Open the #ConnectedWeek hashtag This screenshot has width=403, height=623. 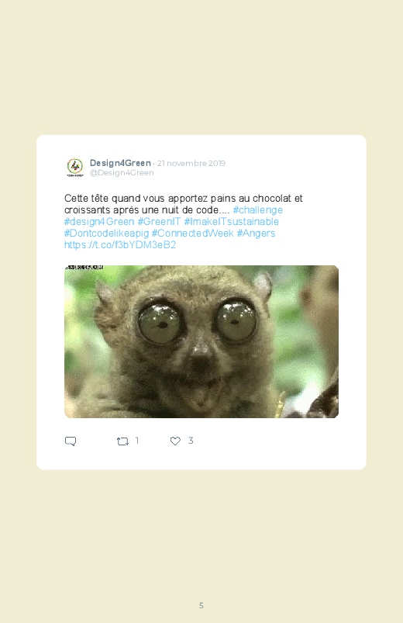click(x=192, y=233)
